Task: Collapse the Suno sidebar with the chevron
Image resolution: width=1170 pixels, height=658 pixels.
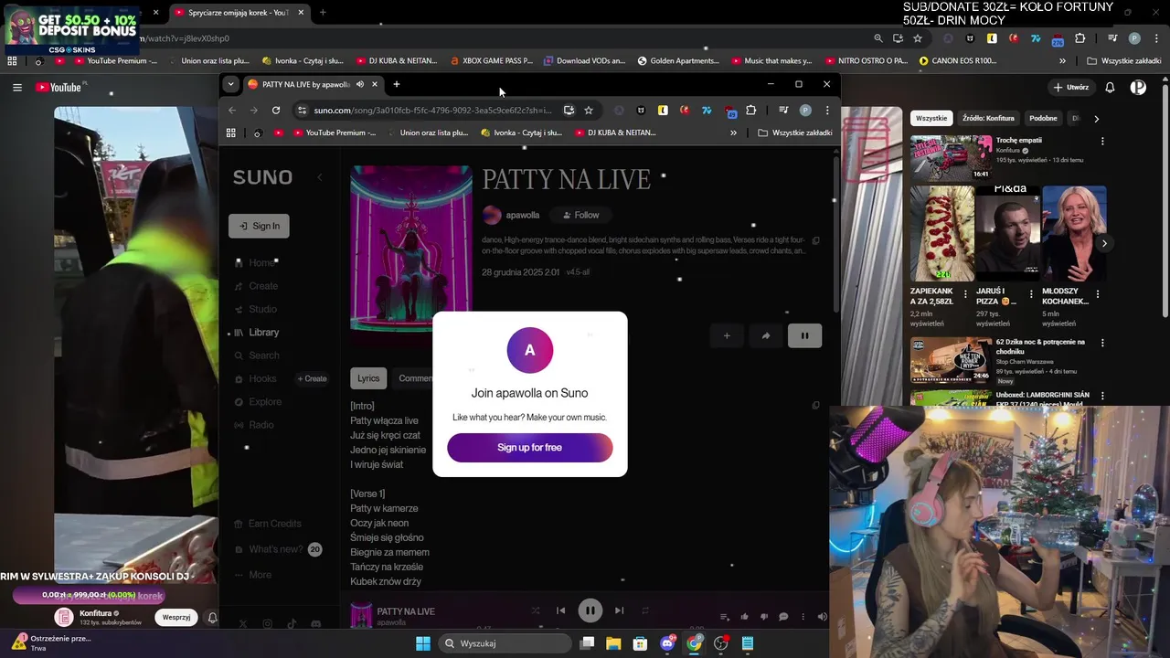Action: click(x=319, y=177)
